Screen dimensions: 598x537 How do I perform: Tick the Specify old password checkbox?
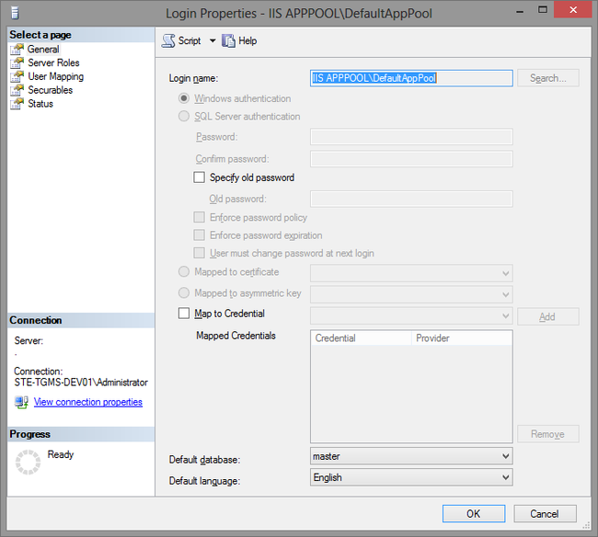pos(199,177)
